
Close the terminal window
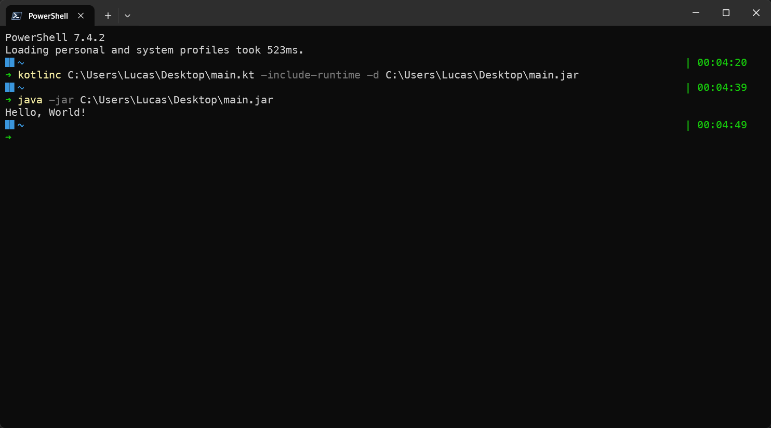[x=756, y=13]
